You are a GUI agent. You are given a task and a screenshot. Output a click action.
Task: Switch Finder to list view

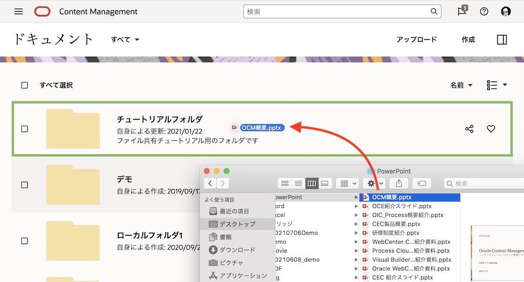tap(298, 183)
